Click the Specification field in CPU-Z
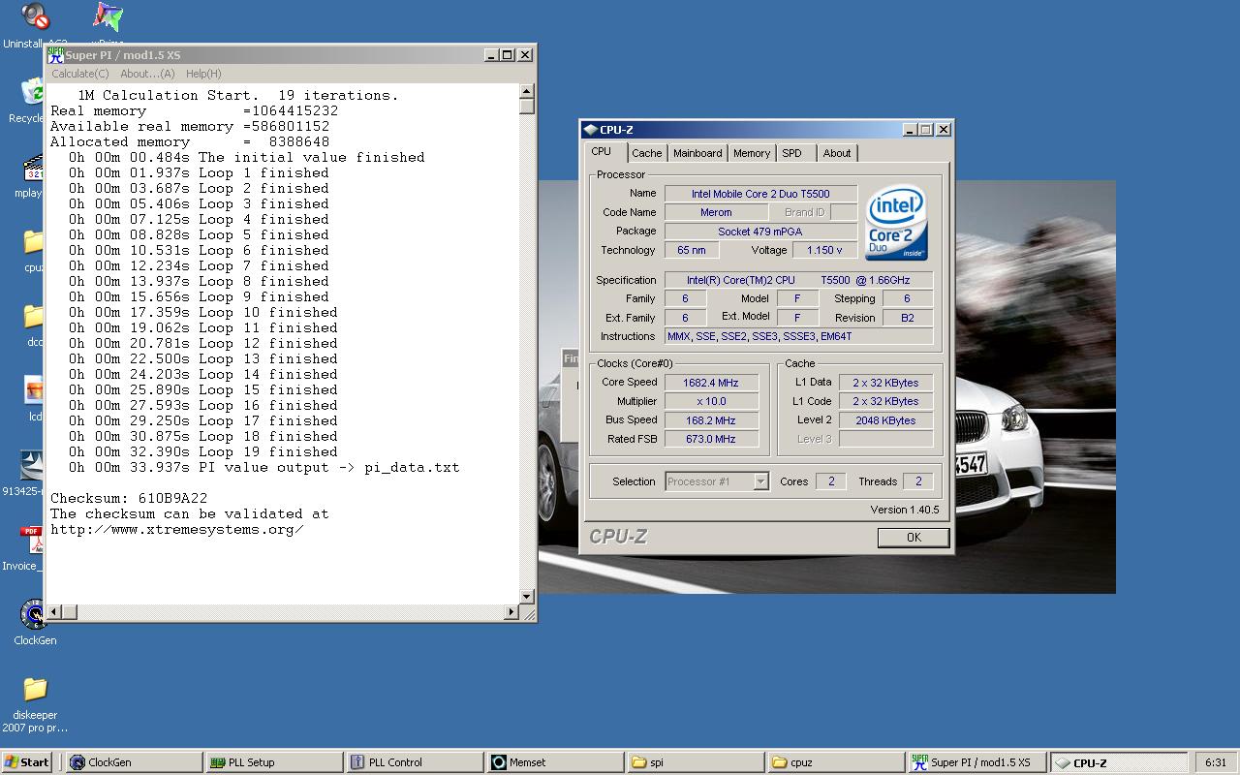This screenshot has height=775, width=1240. (799, 280)
